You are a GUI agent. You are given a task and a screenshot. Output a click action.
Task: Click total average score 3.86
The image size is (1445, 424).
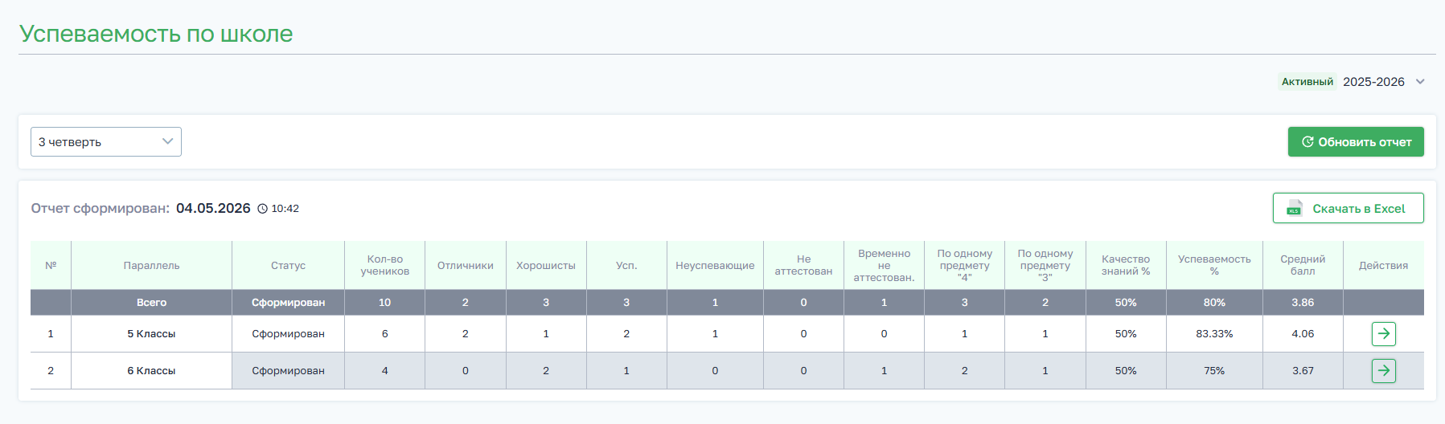[x=1303, y=303]
